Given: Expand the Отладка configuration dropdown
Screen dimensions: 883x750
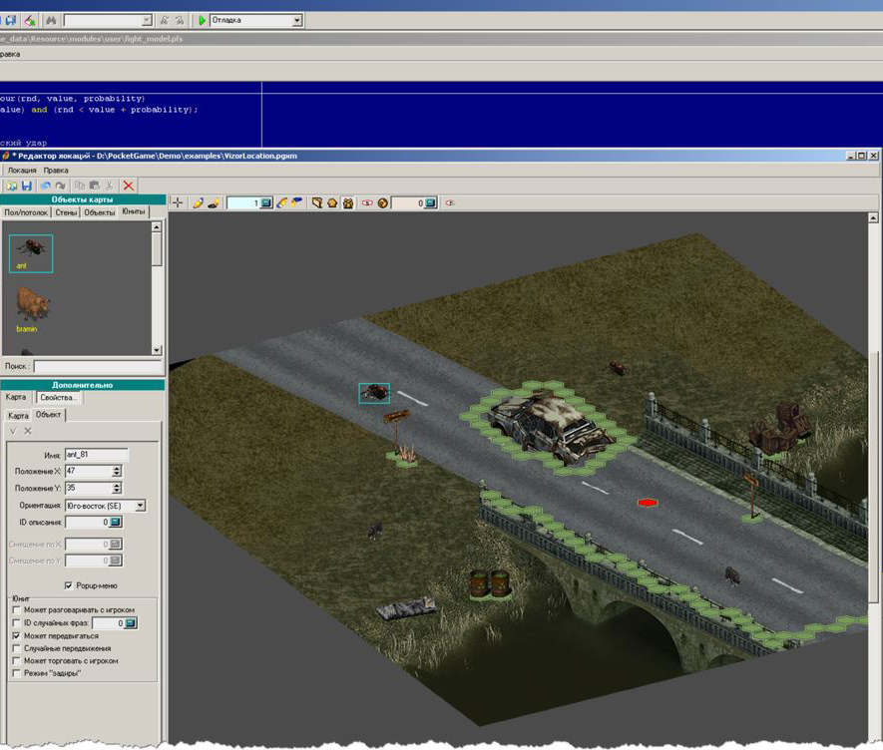Looking at the screenshot, I should click(x=297, y=20).
